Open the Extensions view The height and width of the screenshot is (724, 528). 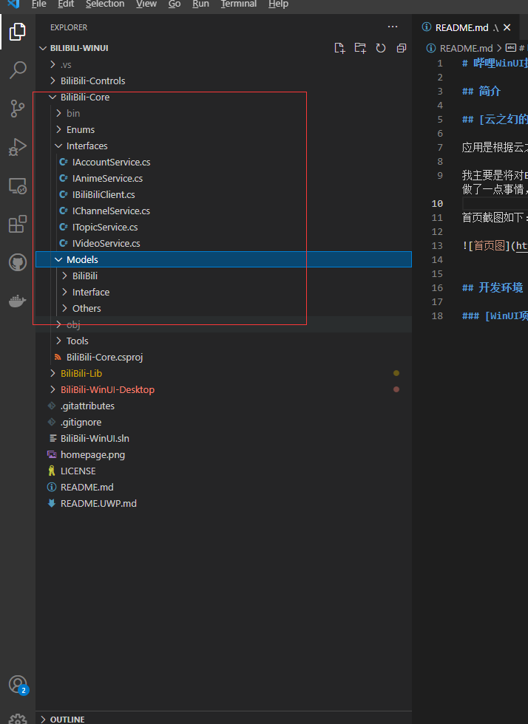tap(18, 224)
